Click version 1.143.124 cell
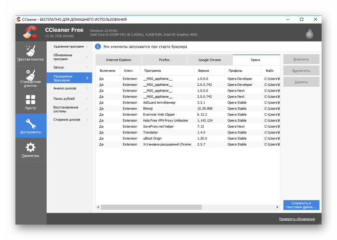Screen dimensions: 337x240 [205, 120]
